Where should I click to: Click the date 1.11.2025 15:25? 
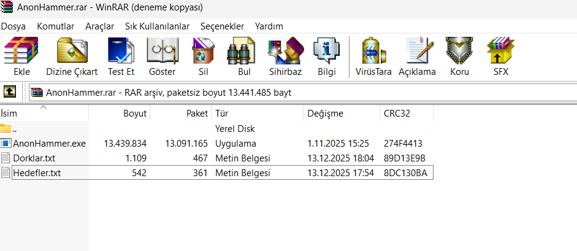[338, 143]
